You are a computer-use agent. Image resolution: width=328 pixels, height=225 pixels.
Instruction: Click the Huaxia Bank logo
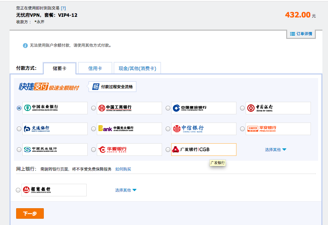(129, 150)
